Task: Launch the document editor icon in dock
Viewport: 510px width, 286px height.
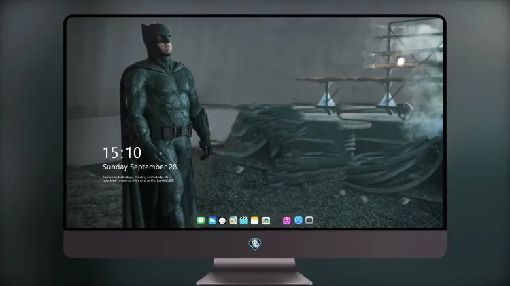Action: pos(233,220)
